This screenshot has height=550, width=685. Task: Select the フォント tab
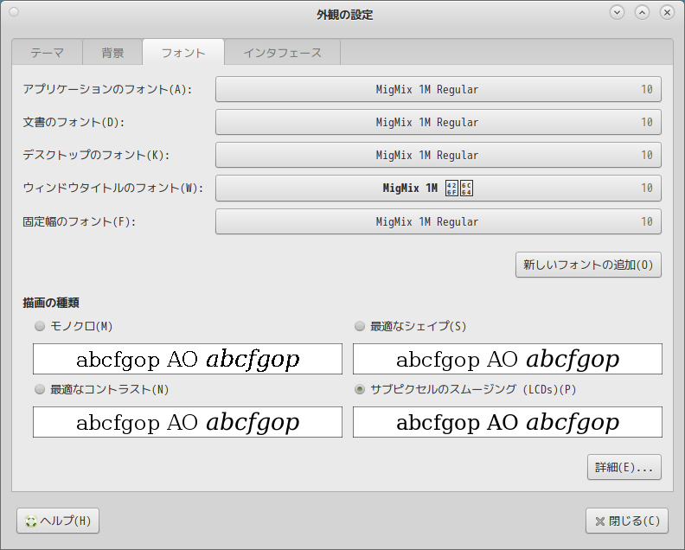point(183,53)
